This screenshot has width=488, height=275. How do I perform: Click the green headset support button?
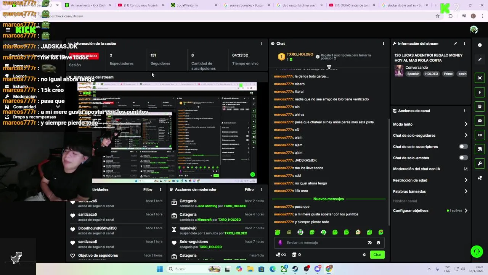[477, 251]
